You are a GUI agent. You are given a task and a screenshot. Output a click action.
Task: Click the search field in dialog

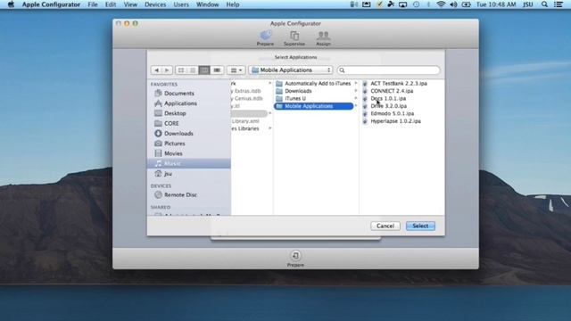(389, 70)
